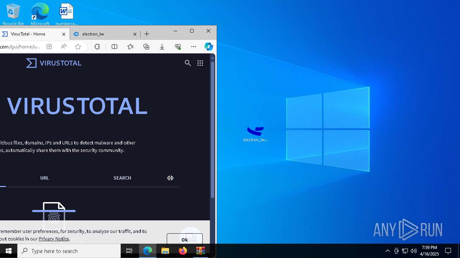Screen dimensions: 460x258
Task: Minimize the Edge browser window
Action: [175, 31]
